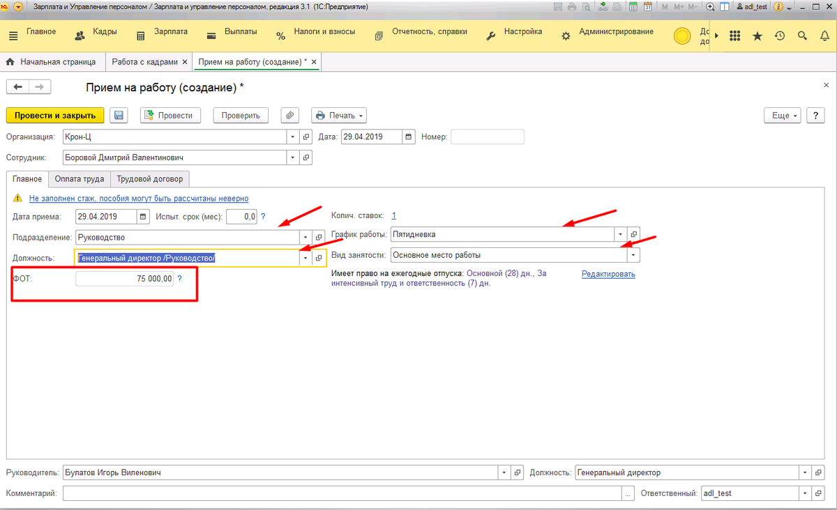Click the paperclip attached files icon
This screenshot has width=837, height=510.
point(290,116)
